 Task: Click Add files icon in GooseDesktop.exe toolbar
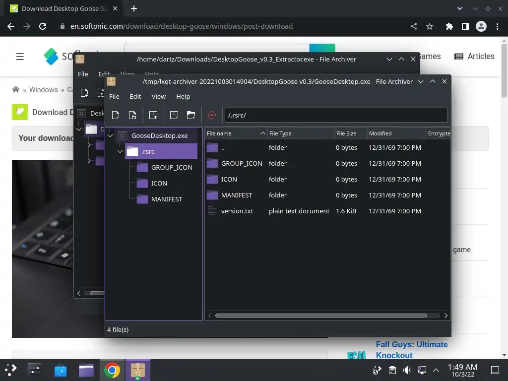point(174,115)
